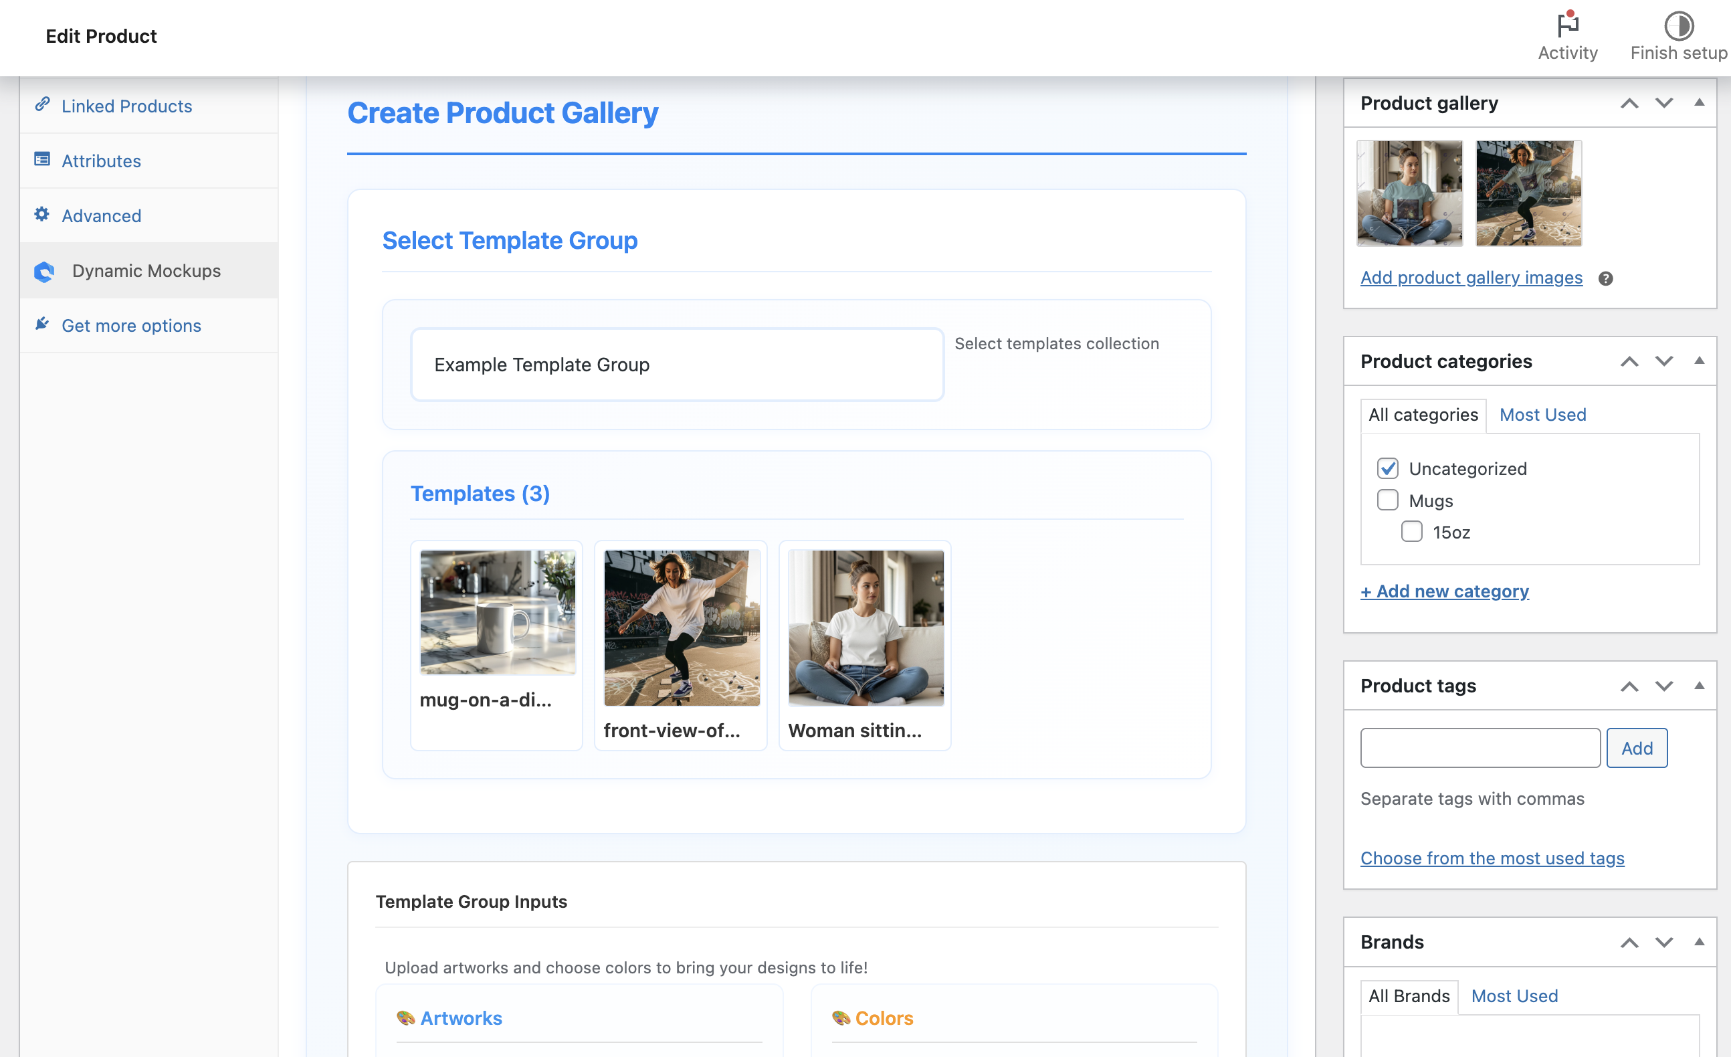Click the help icon beside Add product gallery images
Screen dimensions: 1731x1057
pos(1606,279)
